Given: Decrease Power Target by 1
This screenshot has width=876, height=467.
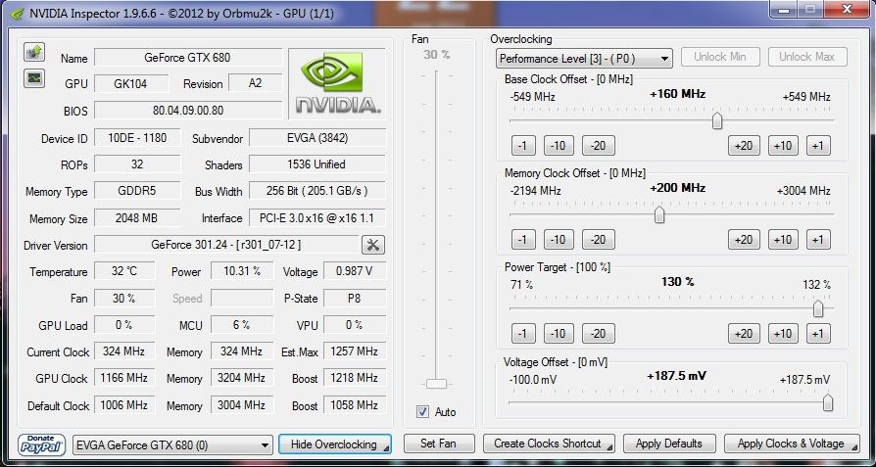Looking at the screenshot, I should coord(523,334).
